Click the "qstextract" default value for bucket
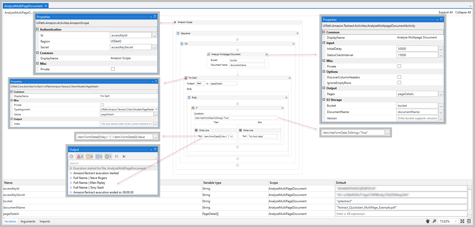This screenshot has height=227, width=475. (401, 201)
